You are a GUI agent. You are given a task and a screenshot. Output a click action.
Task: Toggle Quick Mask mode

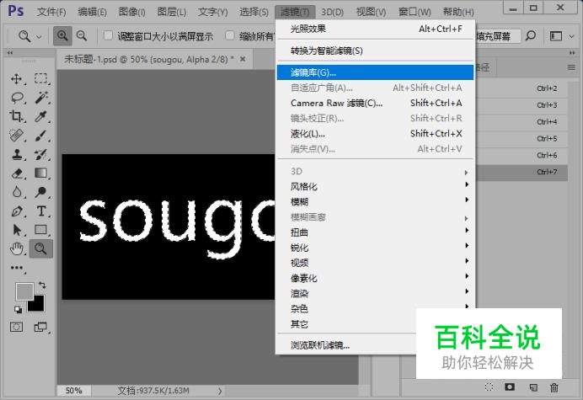16,327
